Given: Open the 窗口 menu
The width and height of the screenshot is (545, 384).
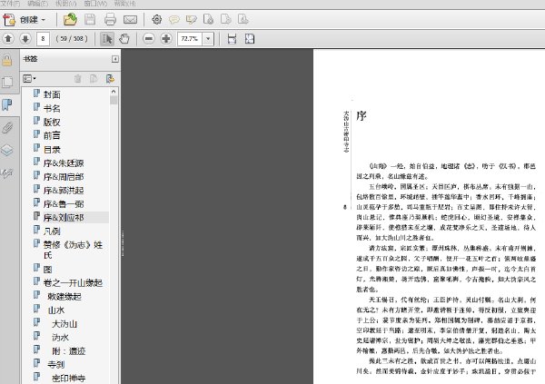Looking at the screenshot, I should (x=95, y=4).
